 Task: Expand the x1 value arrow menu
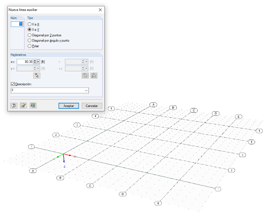38,62
